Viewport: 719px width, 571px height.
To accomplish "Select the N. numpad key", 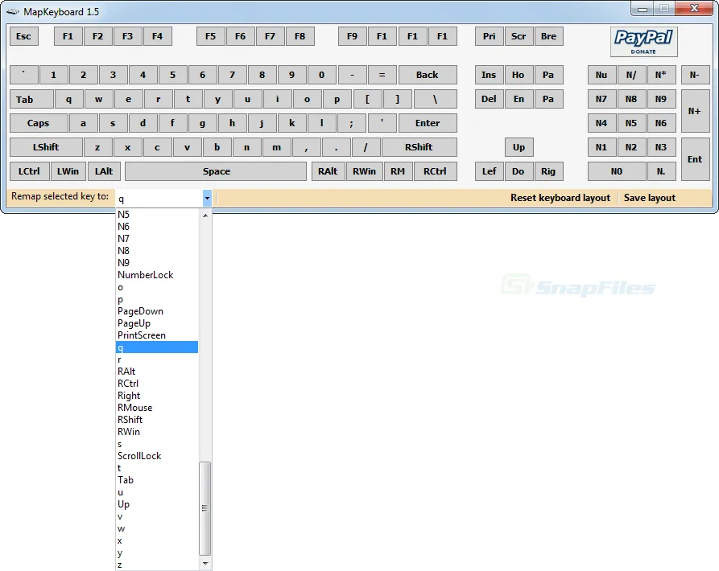I will point(661,171).
